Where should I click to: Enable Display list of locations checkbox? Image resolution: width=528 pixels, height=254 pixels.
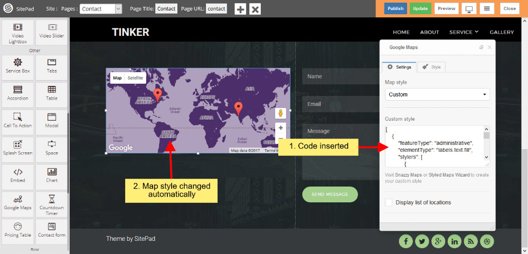point(389,202)
